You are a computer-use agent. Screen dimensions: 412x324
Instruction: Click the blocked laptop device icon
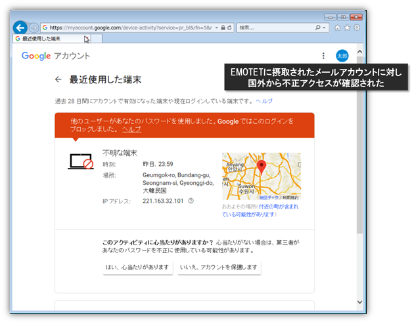(81, 161)
